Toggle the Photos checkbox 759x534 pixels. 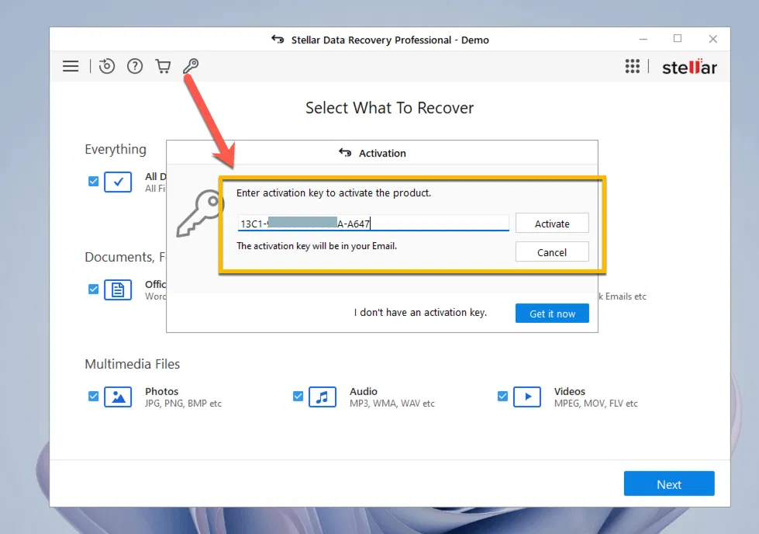[94, 397]
